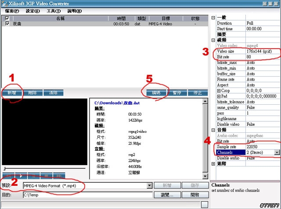Click the 停止 stop encoding button
This screenshot has width=281, height=209.
click(198, 93)
